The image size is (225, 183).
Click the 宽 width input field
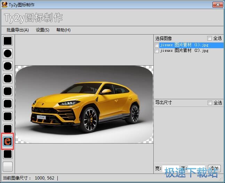coord(170,168)
